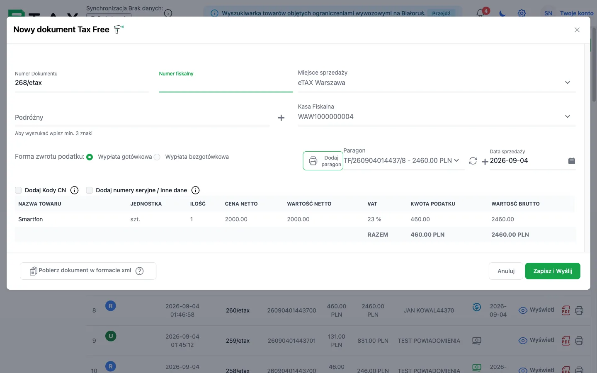597x373 pixels.
Task: Click the SN user initials
Action: pyautogui.click(x=548, y=13)
